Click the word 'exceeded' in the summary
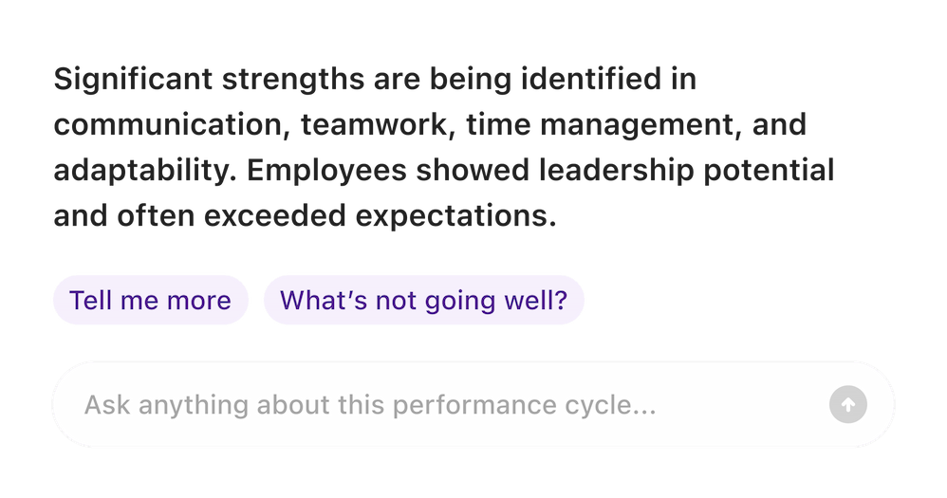Screen dimensions: 947x498 [x=275, y=216]
